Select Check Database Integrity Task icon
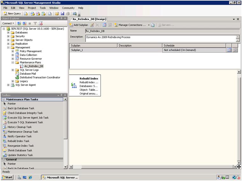The height and width of the screenshot is (181, 242). tap(5, 113)
